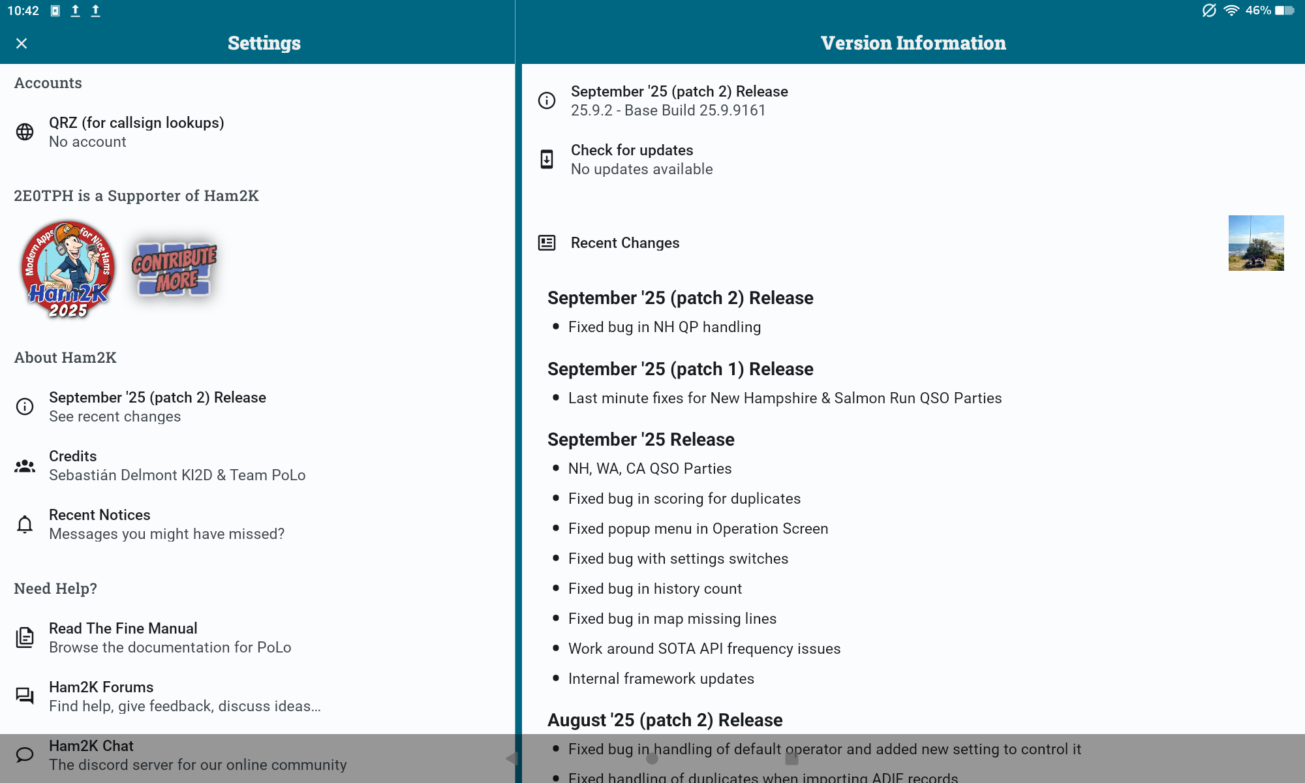The height and width of the screenshot is (783, 1305).
Task: Click the Contribute More button image
Action: [174, 269]
